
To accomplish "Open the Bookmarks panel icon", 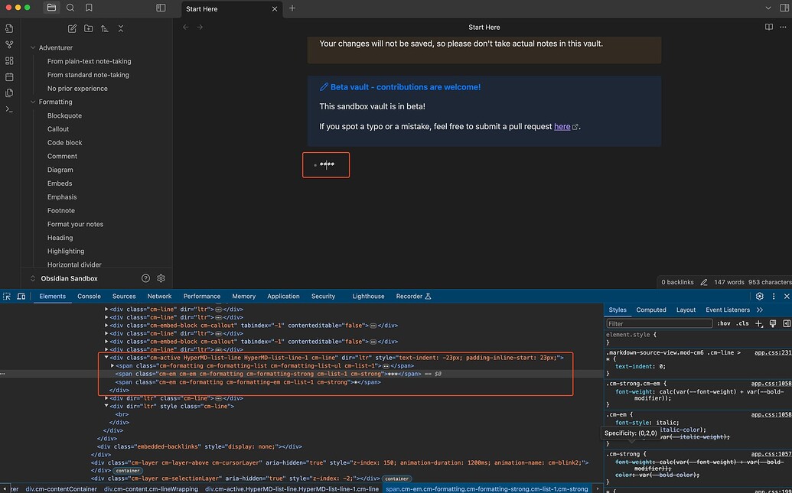I will [89, 8].
